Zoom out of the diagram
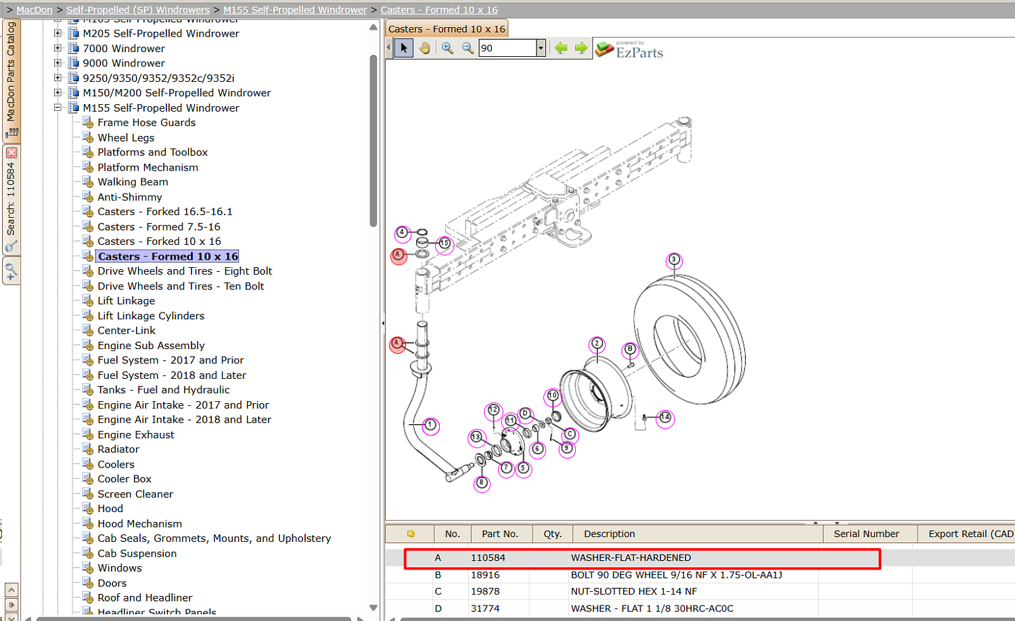1015x621 pixels. pyautogui.click(x=468, y=48)
